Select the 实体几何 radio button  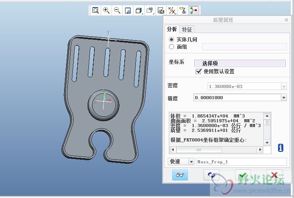pos(171,39)
